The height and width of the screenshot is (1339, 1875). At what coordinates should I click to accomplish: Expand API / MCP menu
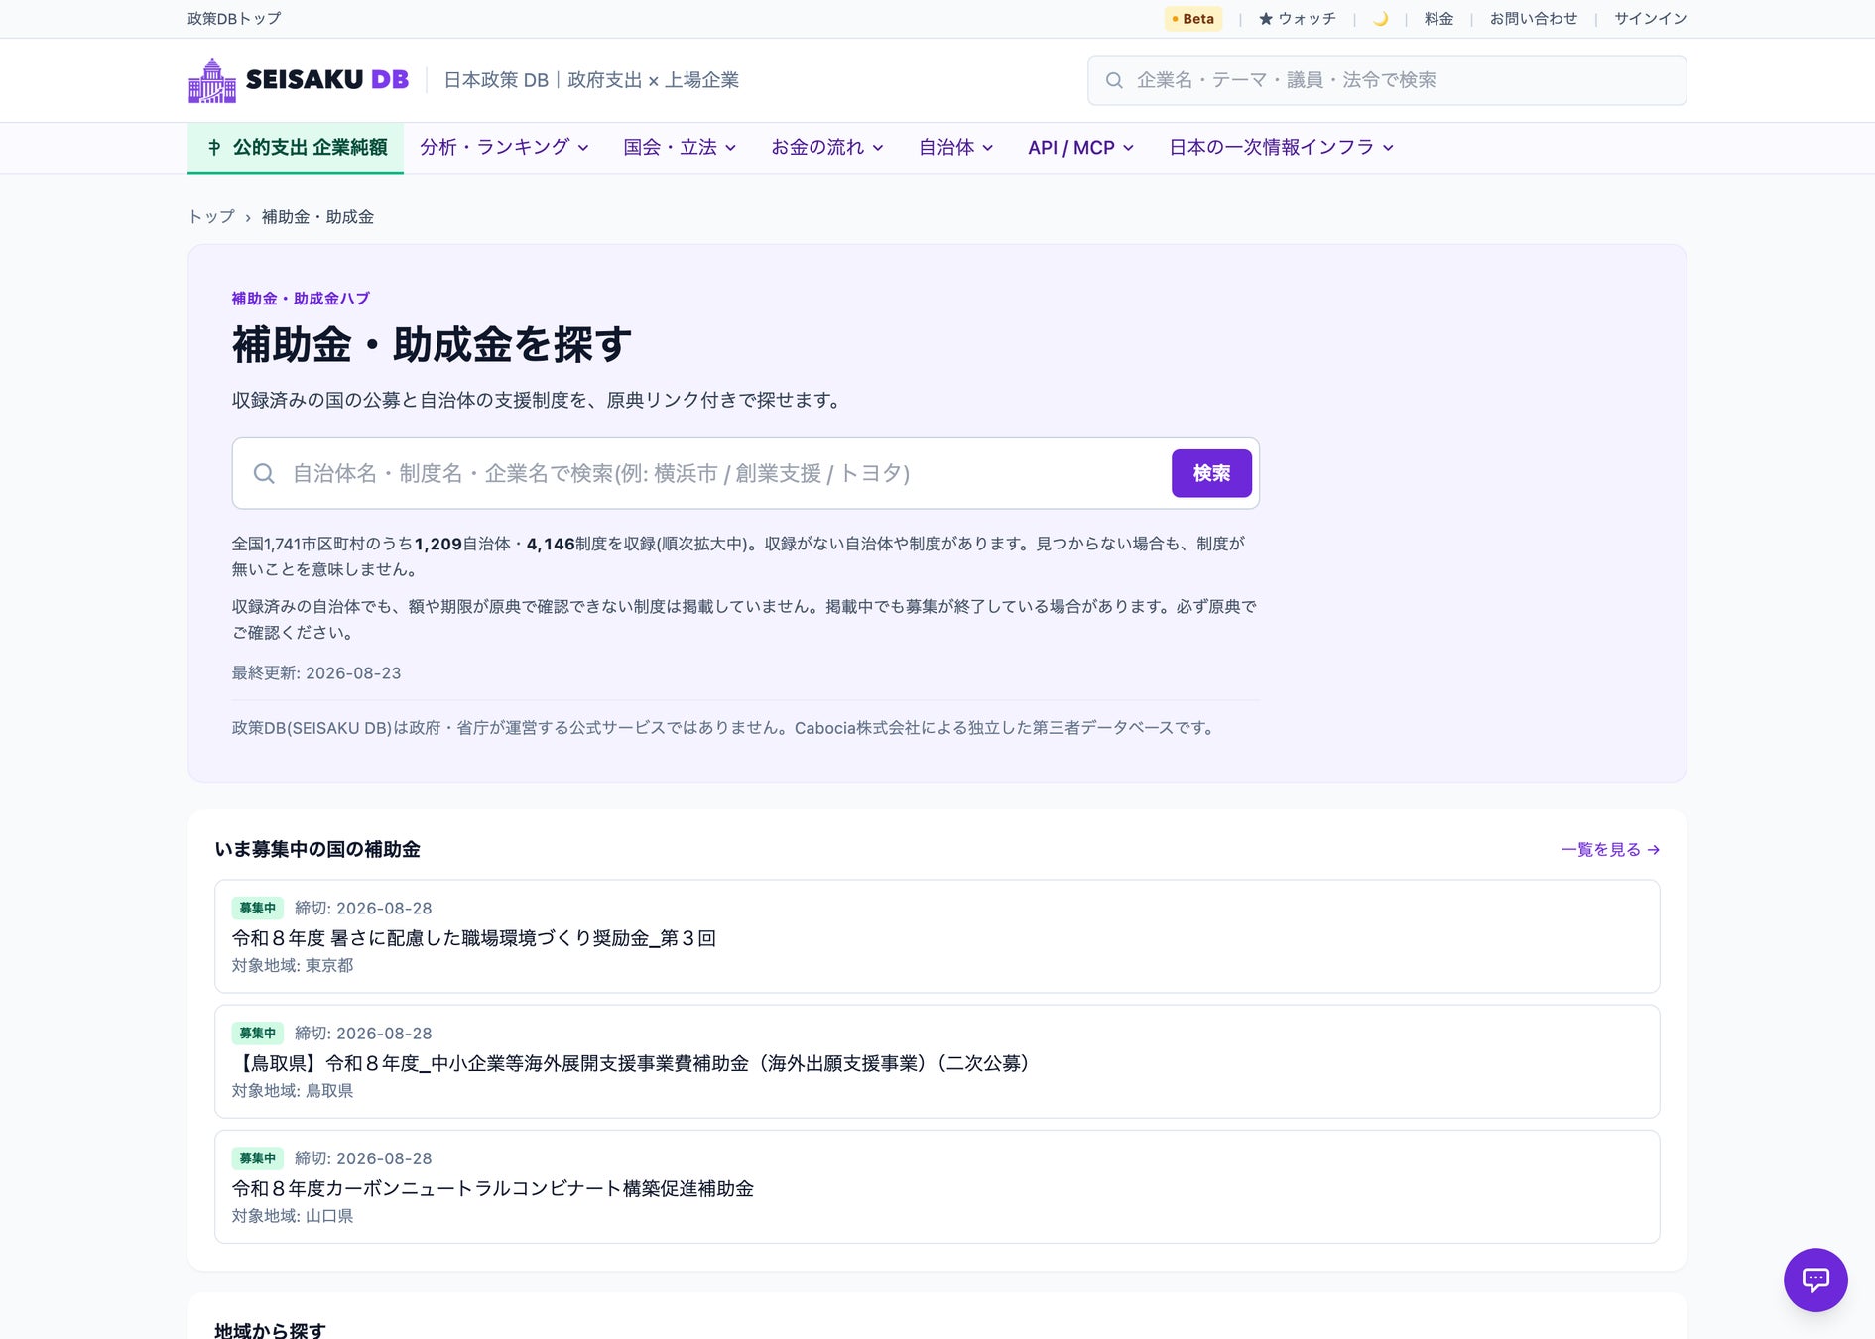[x=1080, y=148]
